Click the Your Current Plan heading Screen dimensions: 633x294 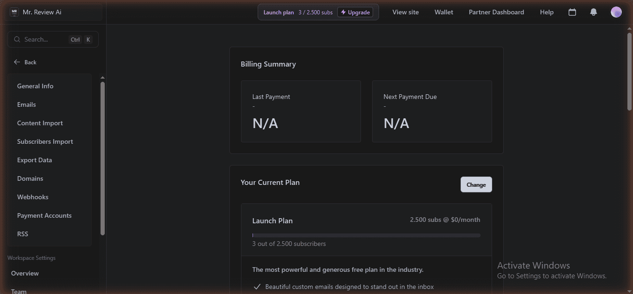click(x=270, y=182)
